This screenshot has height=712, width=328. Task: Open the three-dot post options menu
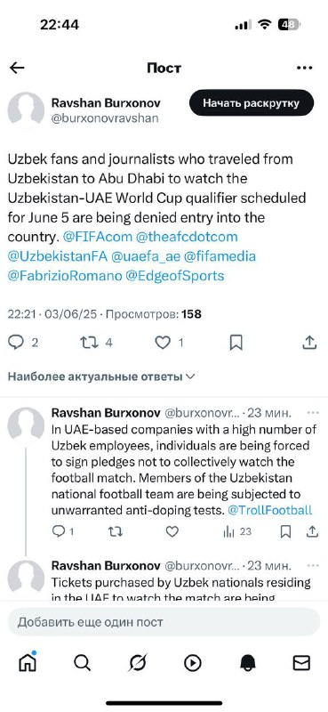point(304,69)
